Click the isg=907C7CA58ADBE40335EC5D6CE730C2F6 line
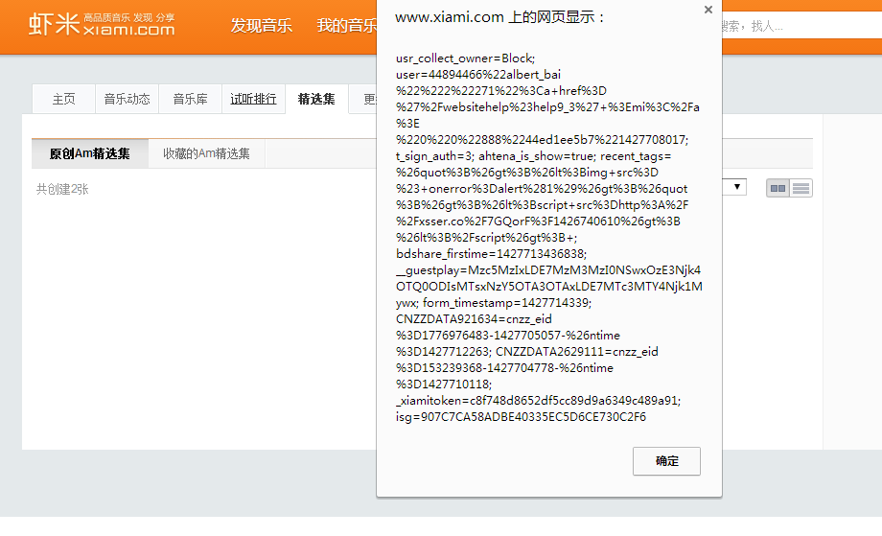 [521, 417]
